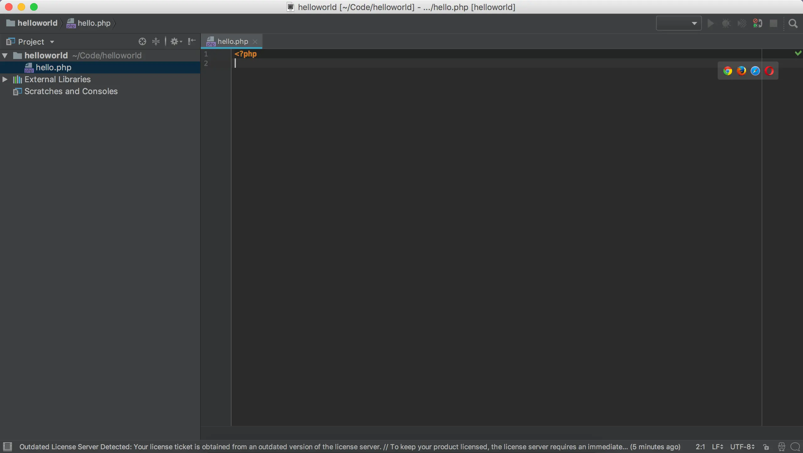Hide the Project tool window
This screenshot has width=803, height=453.
point(192,41)
